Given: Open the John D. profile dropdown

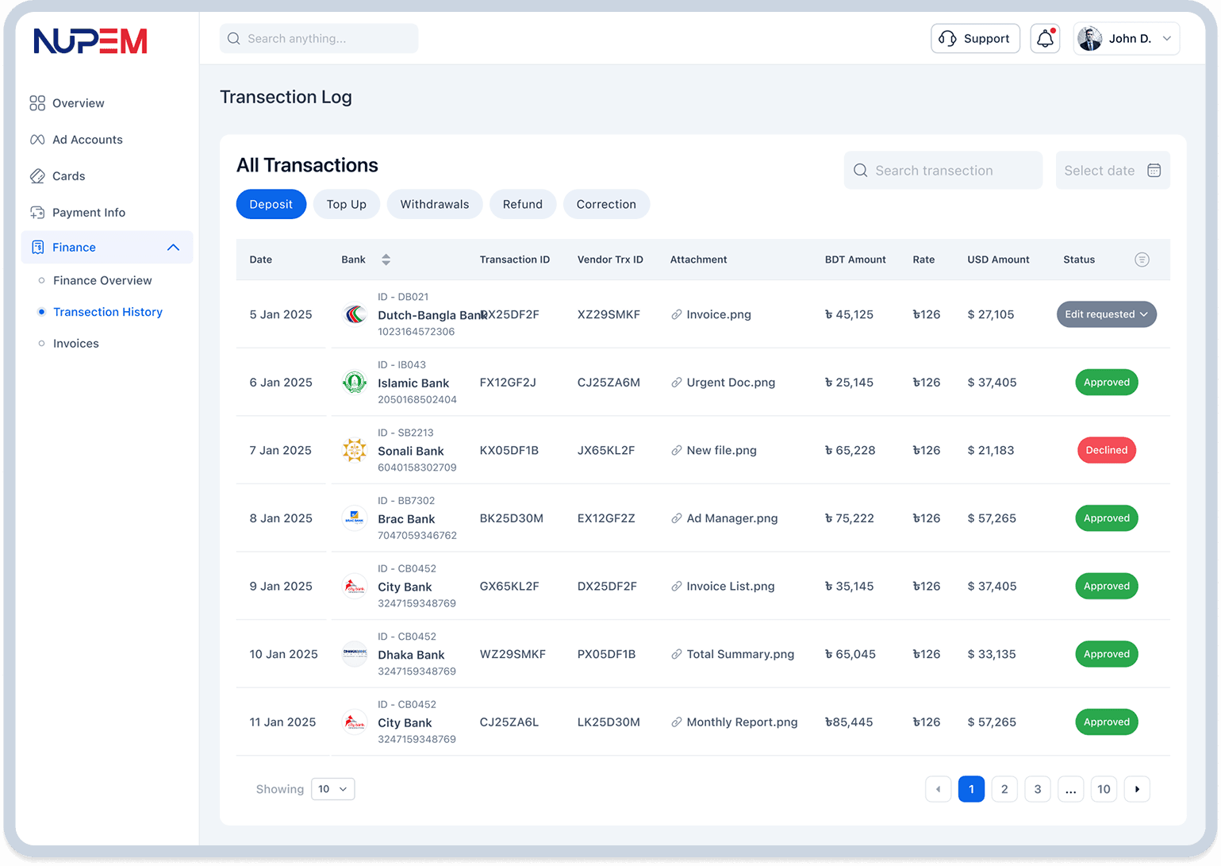Looking at the screenshot, I should pos(1127,38).
